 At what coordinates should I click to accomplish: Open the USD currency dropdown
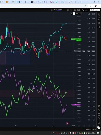79,14
